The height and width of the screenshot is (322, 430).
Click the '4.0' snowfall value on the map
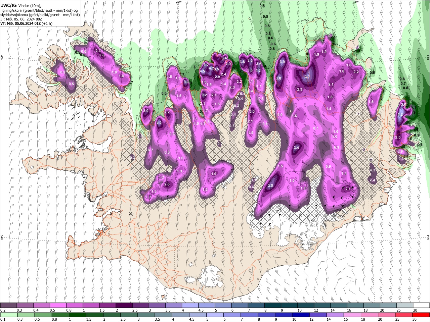point(206,64)
